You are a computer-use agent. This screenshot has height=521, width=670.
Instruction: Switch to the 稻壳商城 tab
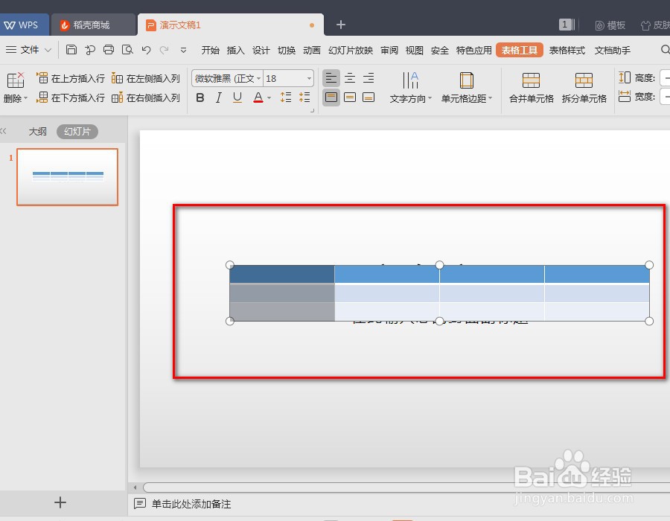click(x=93, y=25)
